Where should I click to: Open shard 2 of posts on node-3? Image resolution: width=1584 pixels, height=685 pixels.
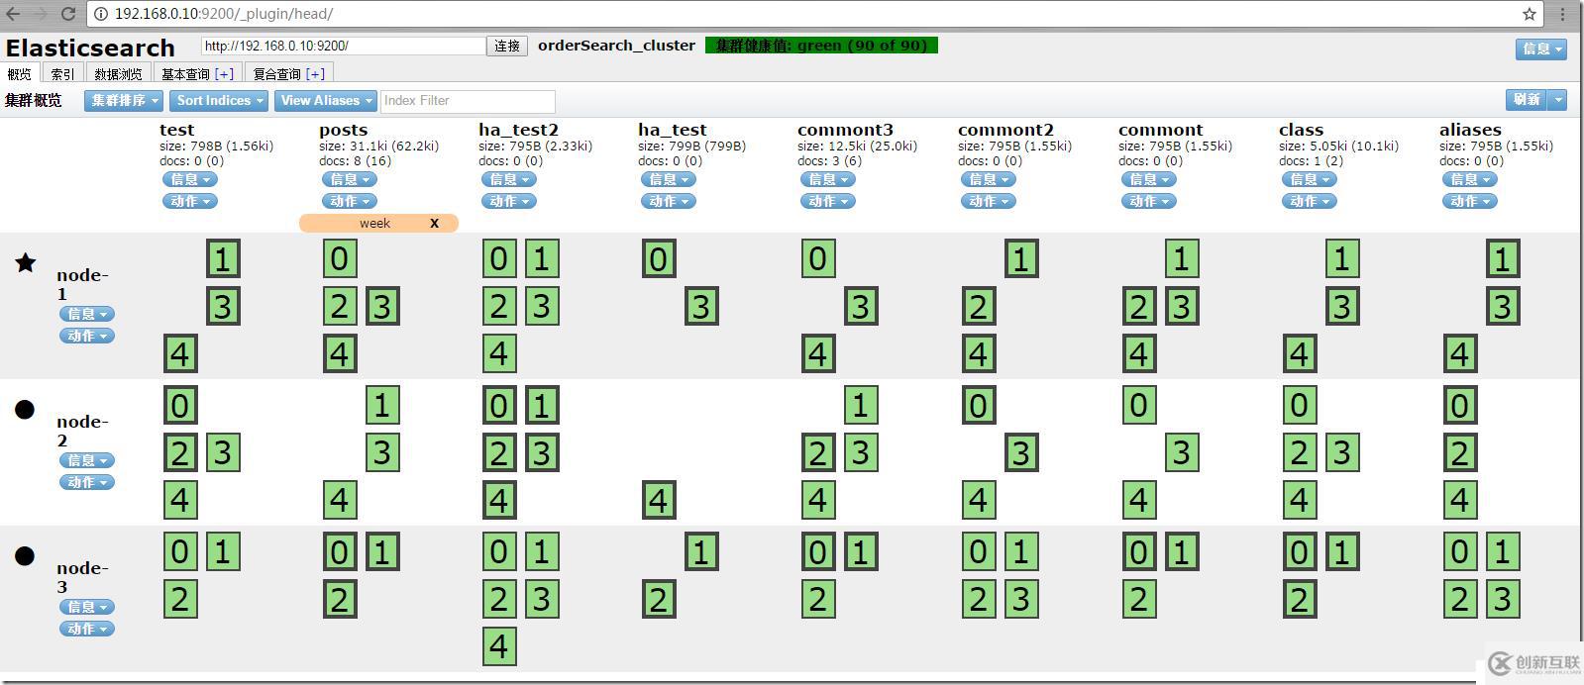point(340,599)
